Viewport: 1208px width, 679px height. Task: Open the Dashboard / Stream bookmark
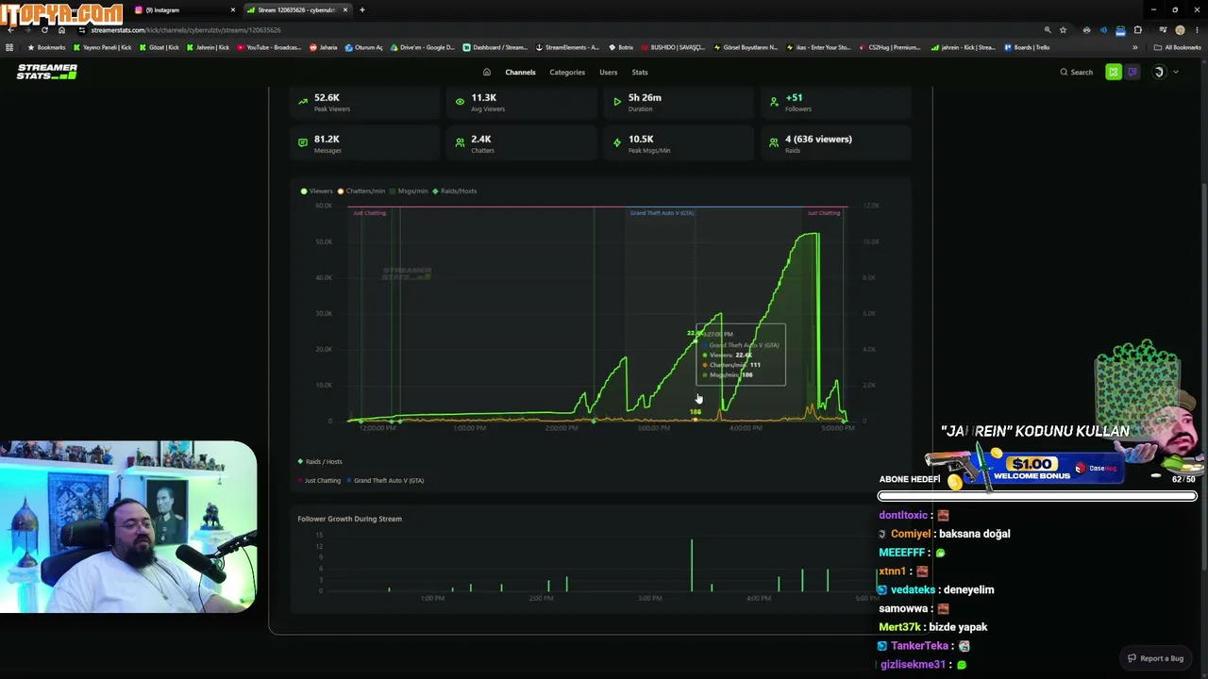pos(495,47)
